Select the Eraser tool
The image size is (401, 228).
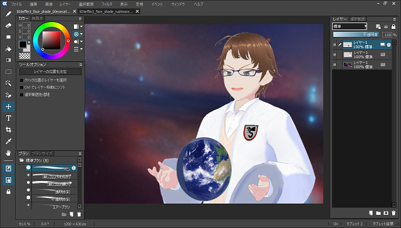(8, 26)
